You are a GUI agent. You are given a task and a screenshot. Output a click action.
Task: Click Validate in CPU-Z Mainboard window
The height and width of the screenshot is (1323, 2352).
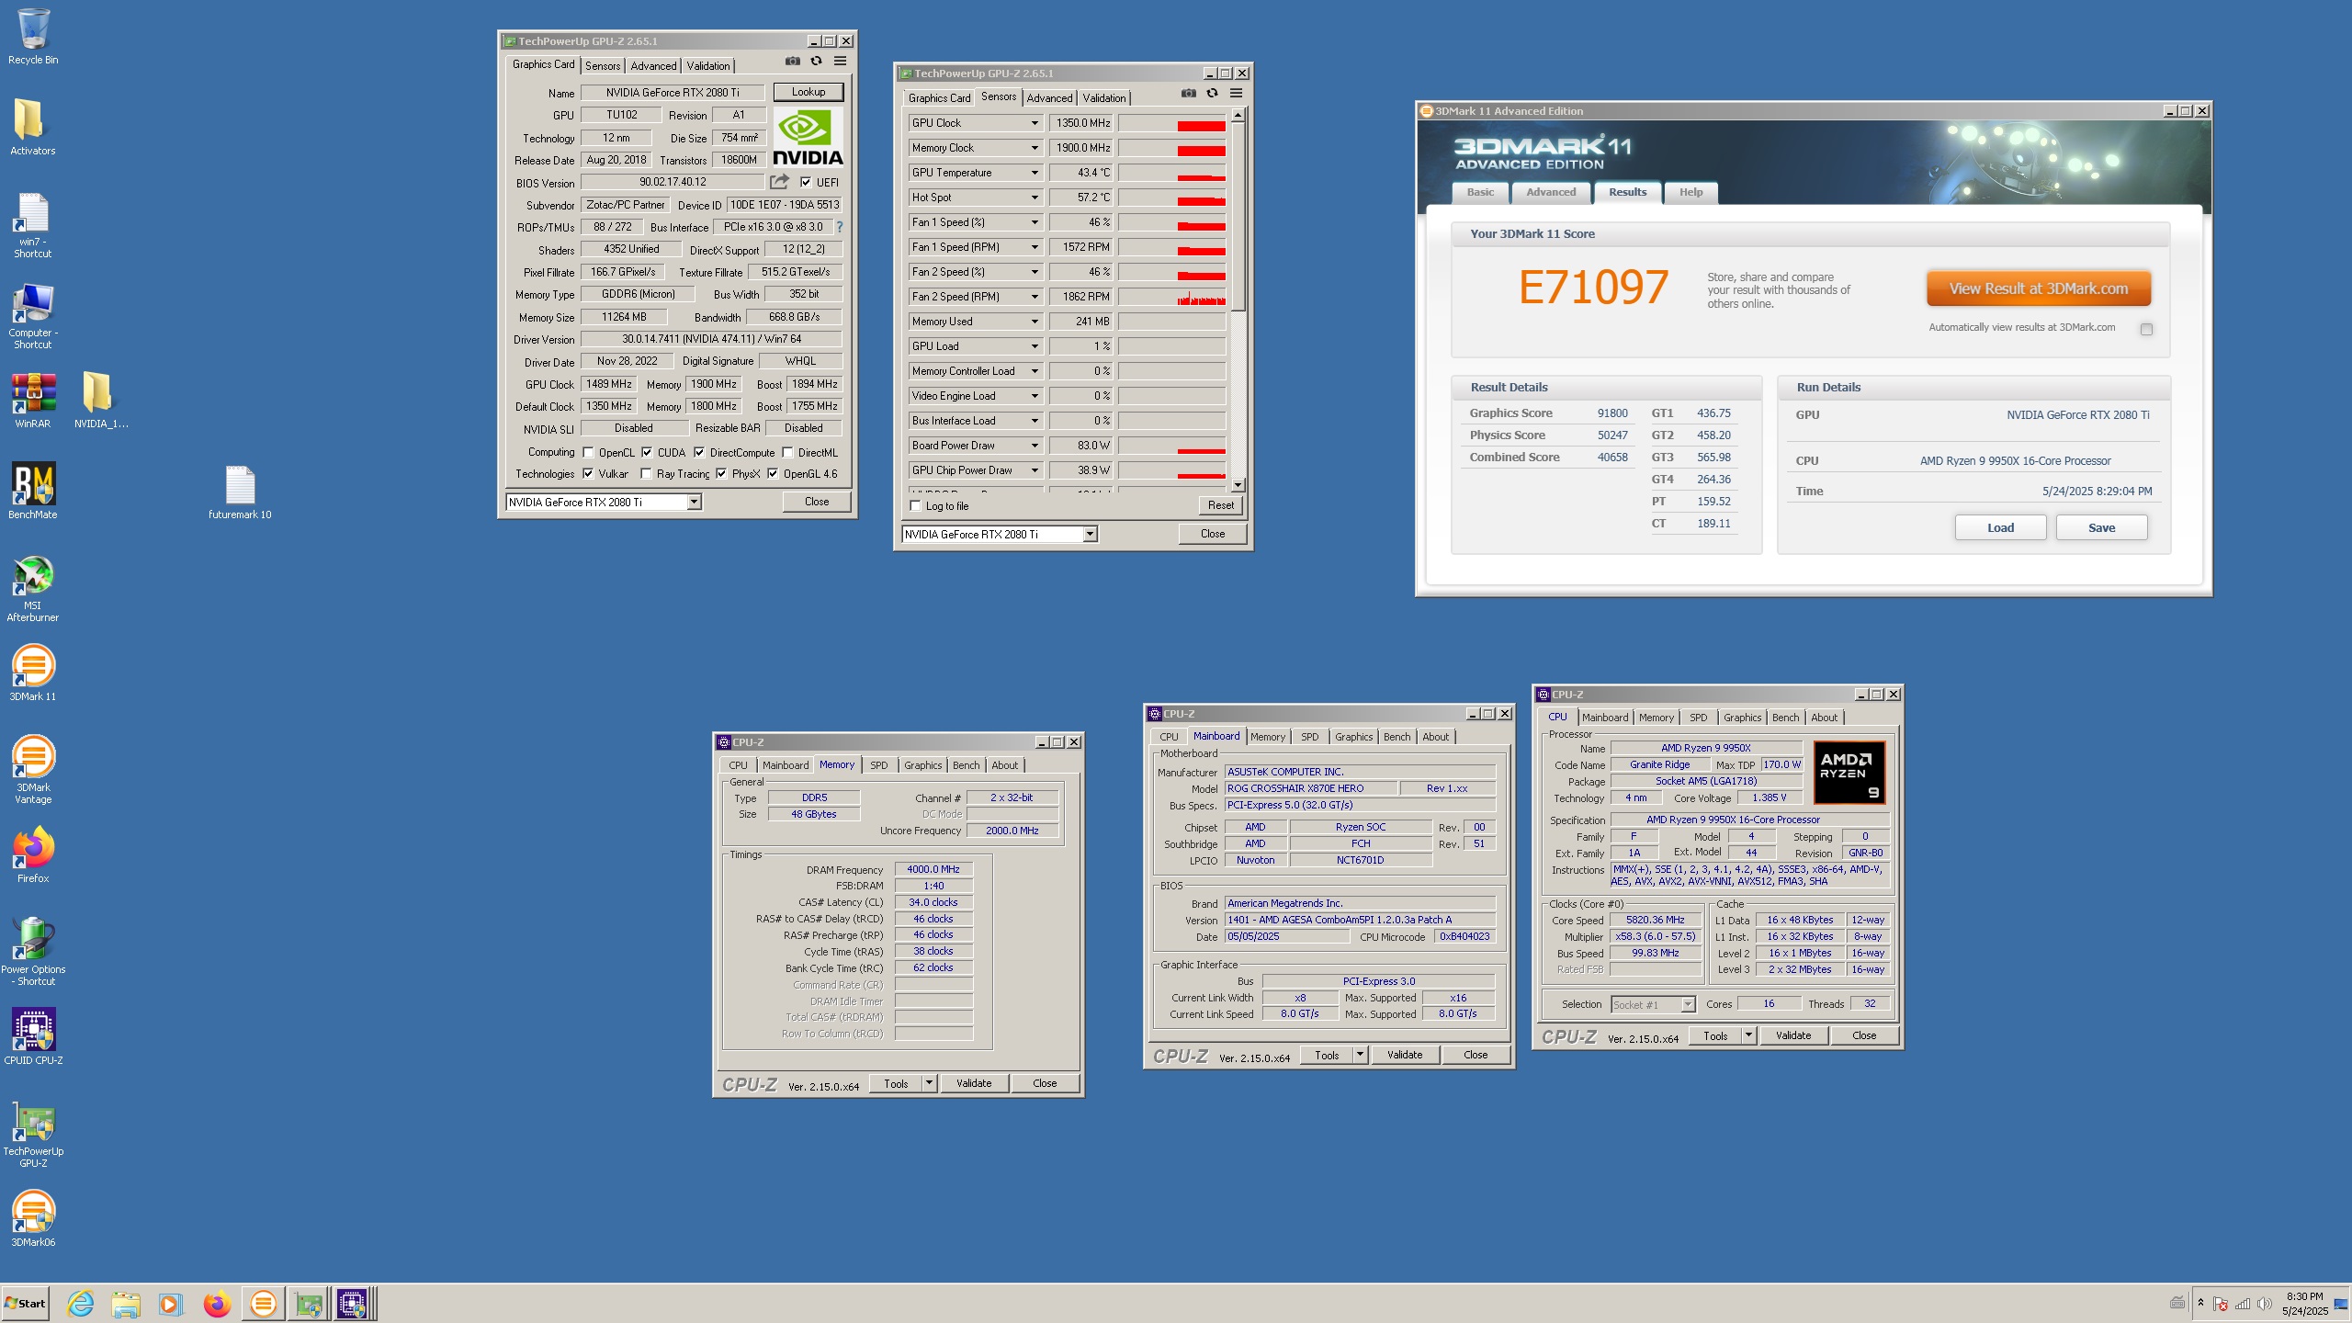1404,1055
